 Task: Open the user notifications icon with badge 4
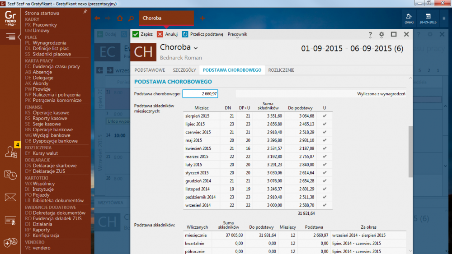tap(10, 152)
